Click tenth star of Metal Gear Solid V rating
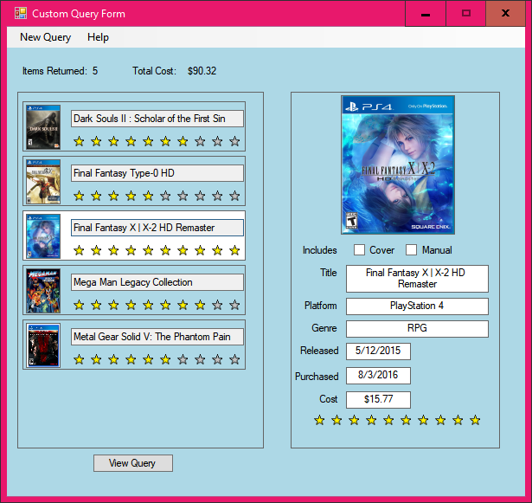Image resolution: width=532 pixels, height=503 pixels. 234,359
